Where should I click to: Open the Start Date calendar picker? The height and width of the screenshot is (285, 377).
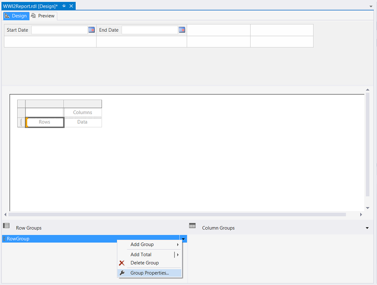(x=92, y=30)
